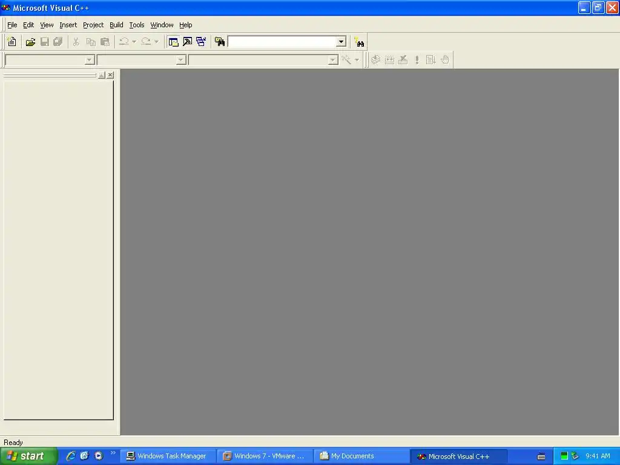Click the Save floppy disk icon
Viewport: 620px width, 465px height.
tap(45, 42)
